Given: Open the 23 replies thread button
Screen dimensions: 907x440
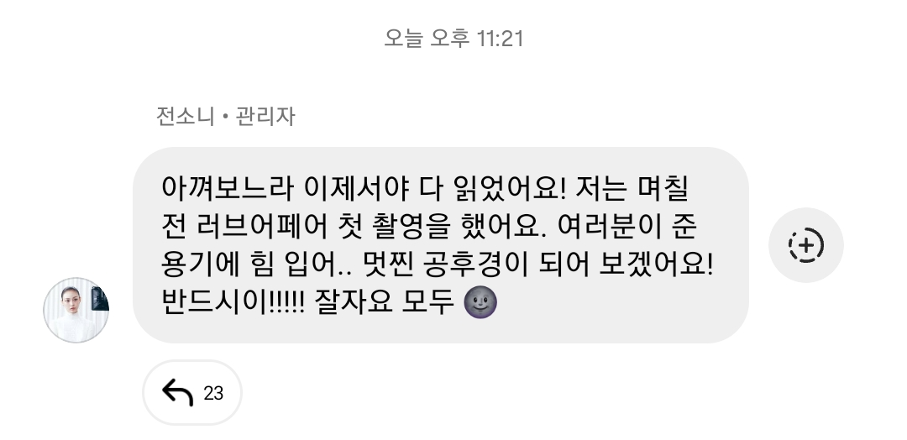Looking at the screenshot, I should [192, 393].
